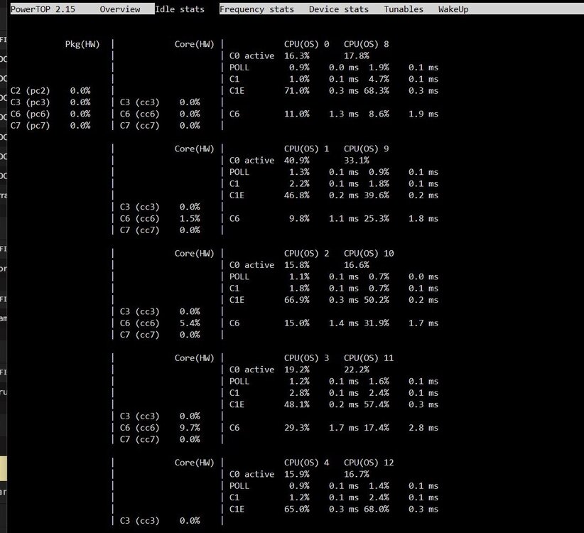
Task: Click the 5.4% C6 (cc6) core value
Action: point(190,323)
